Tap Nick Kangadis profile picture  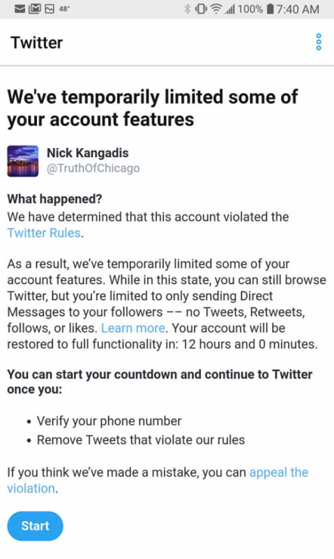click(23, 161)
